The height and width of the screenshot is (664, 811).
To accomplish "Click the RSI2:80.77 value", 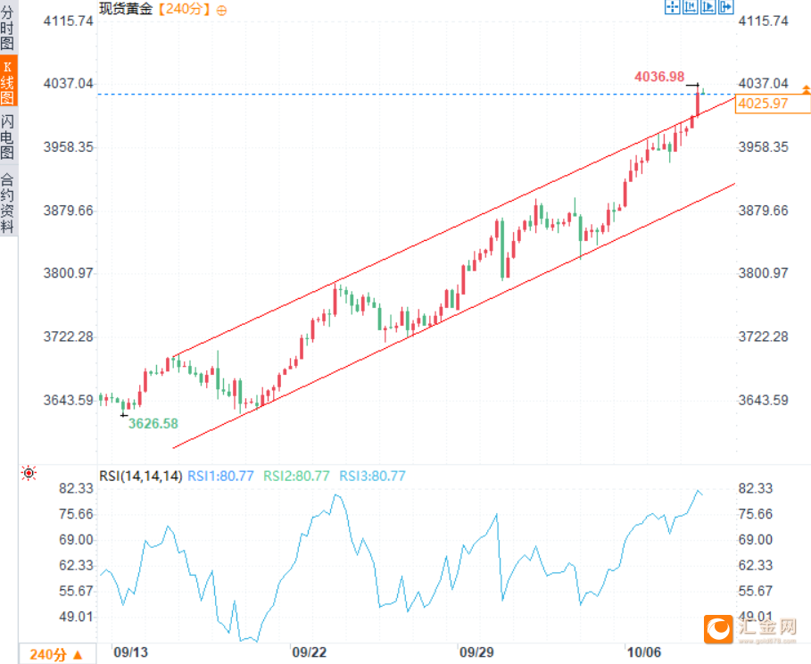I will click(x=296, y=476).
